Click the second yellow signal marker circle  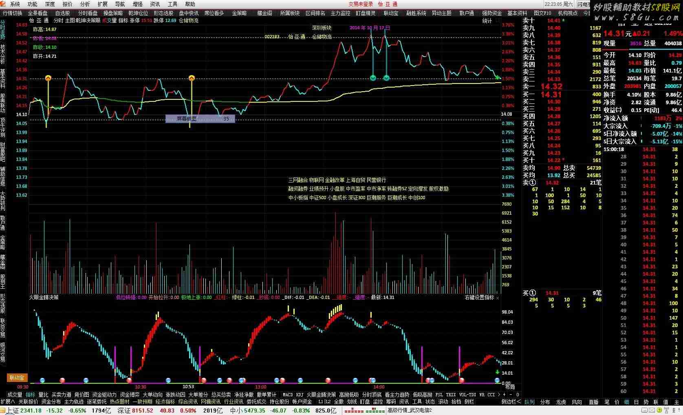point(192,78)
